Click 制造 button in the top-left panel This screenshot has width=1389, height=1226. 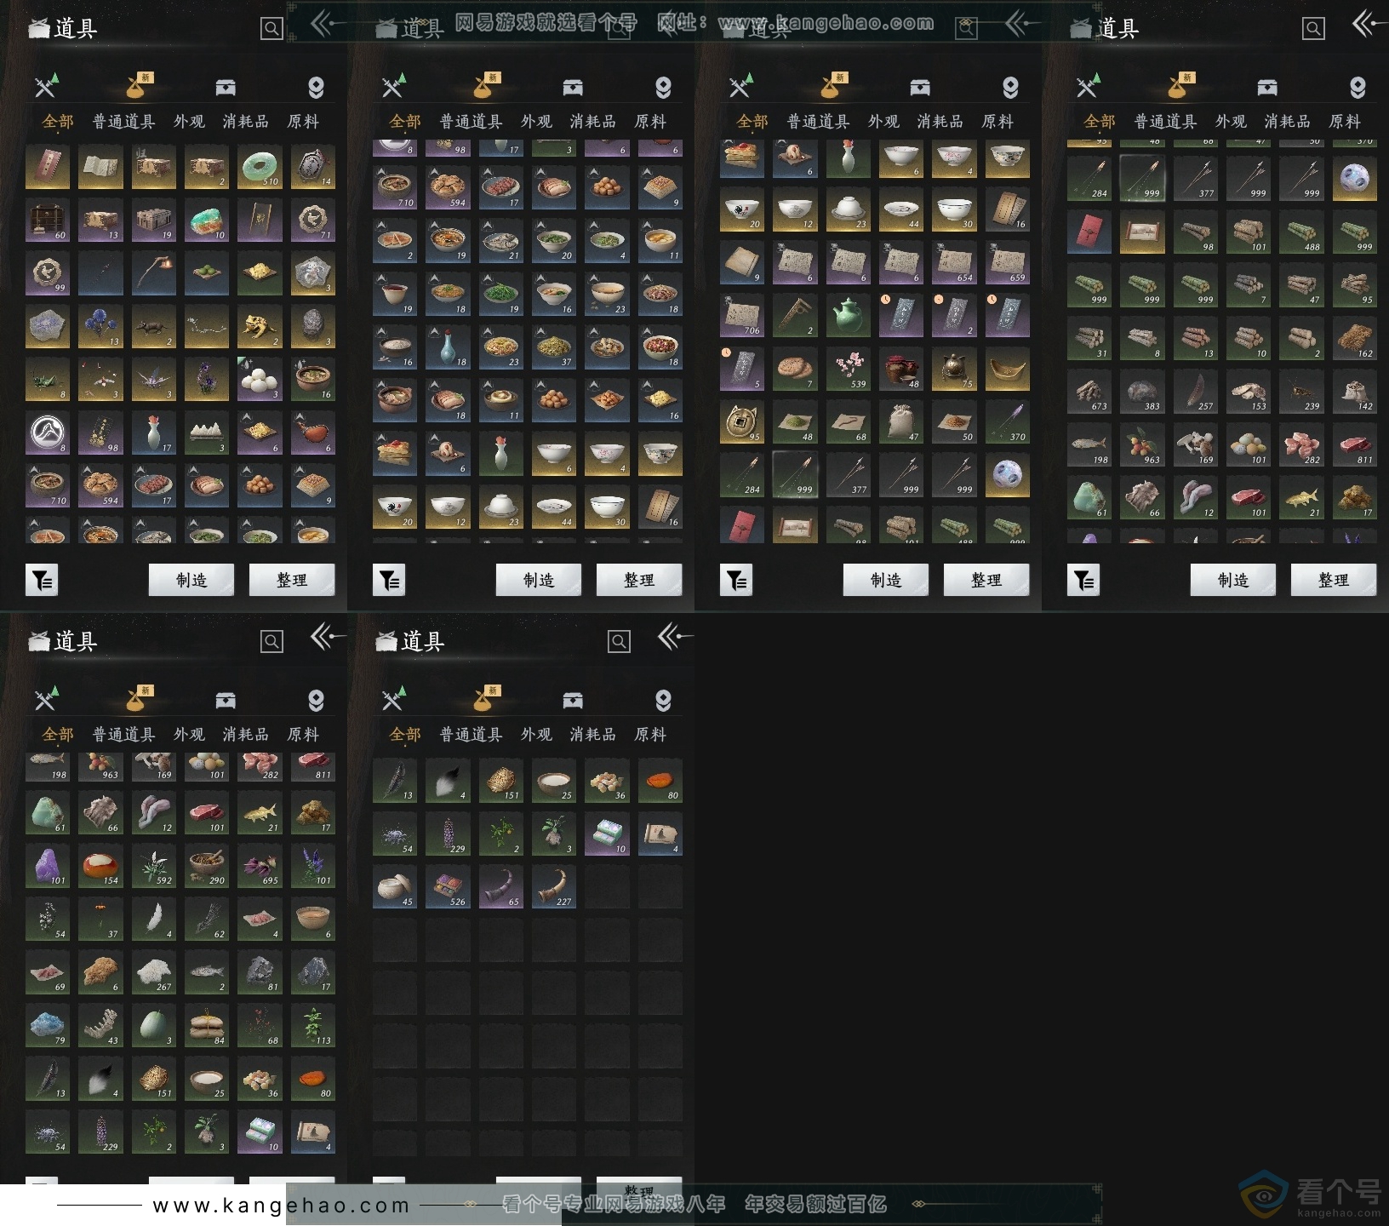click(x=191, y=580)
